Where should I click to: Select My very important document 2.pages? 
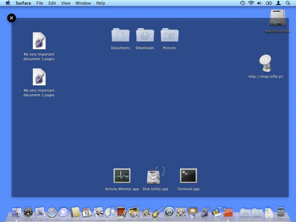39,77
